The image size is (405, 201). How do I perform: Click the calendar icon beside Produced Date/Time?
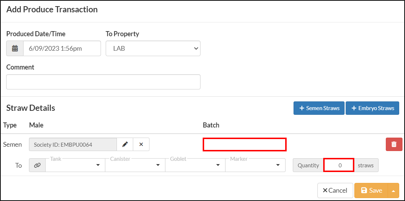(x=15, y=48)
